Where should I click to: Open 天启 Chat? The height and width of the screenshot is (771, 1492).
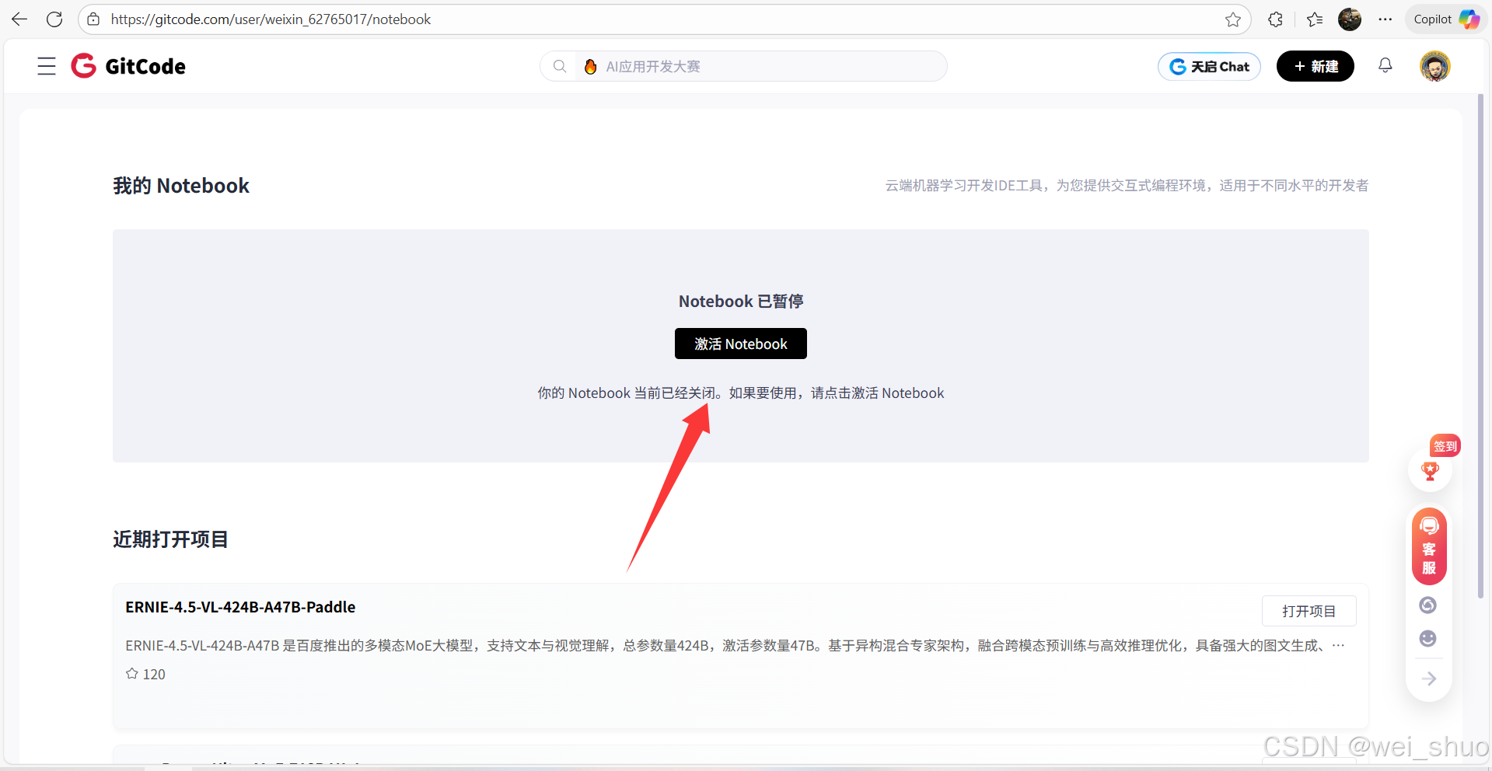coord(1209,67)
